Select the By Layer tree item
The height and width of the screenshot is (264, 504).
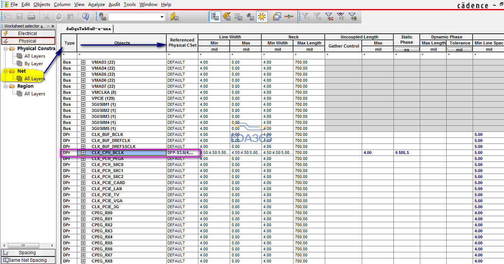coord(34,64)
